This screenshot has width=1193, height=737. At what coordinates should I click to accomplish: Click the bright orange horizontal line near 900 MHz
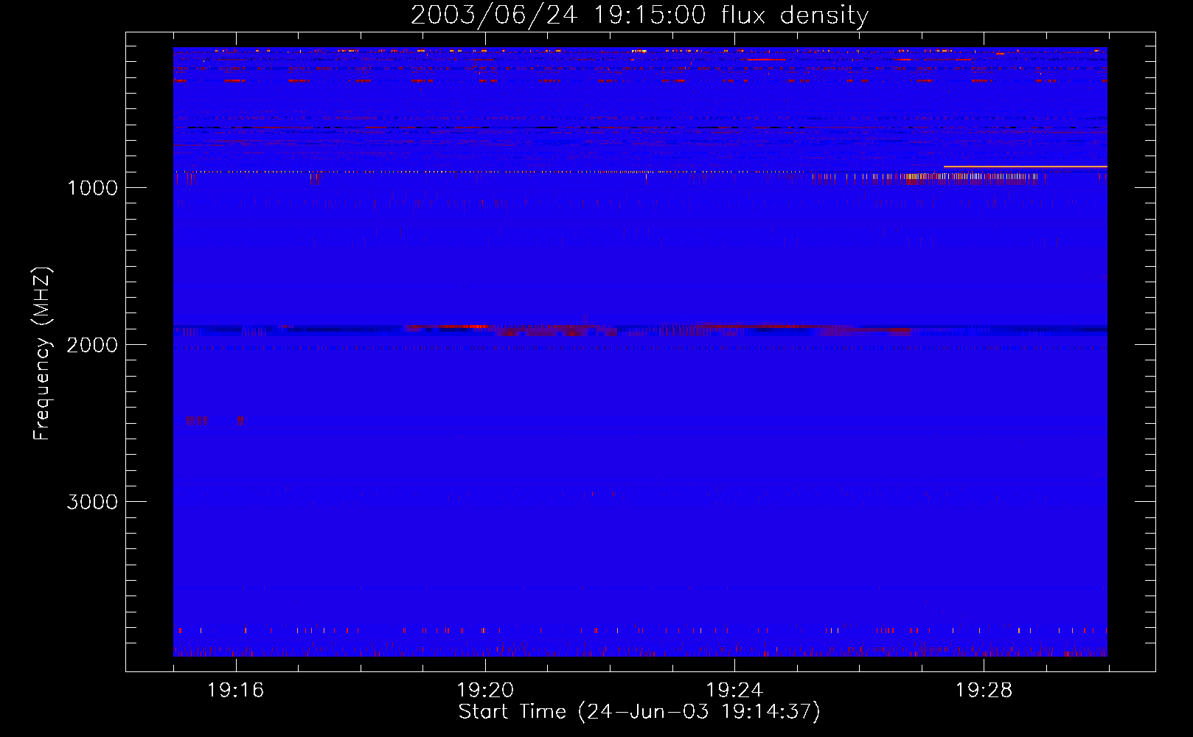pos(1025,167)
